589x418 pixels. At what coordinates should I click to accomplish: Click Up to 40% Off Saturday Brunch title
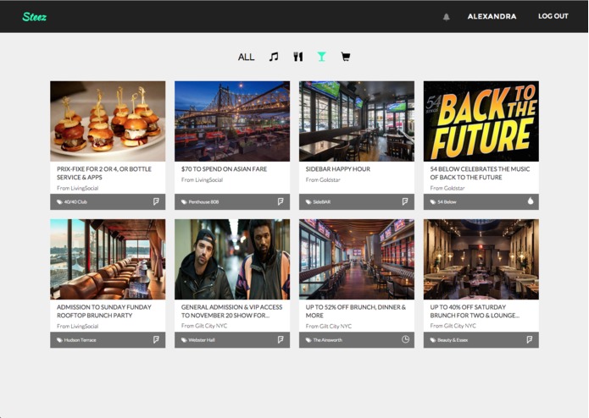pos(475,311)
